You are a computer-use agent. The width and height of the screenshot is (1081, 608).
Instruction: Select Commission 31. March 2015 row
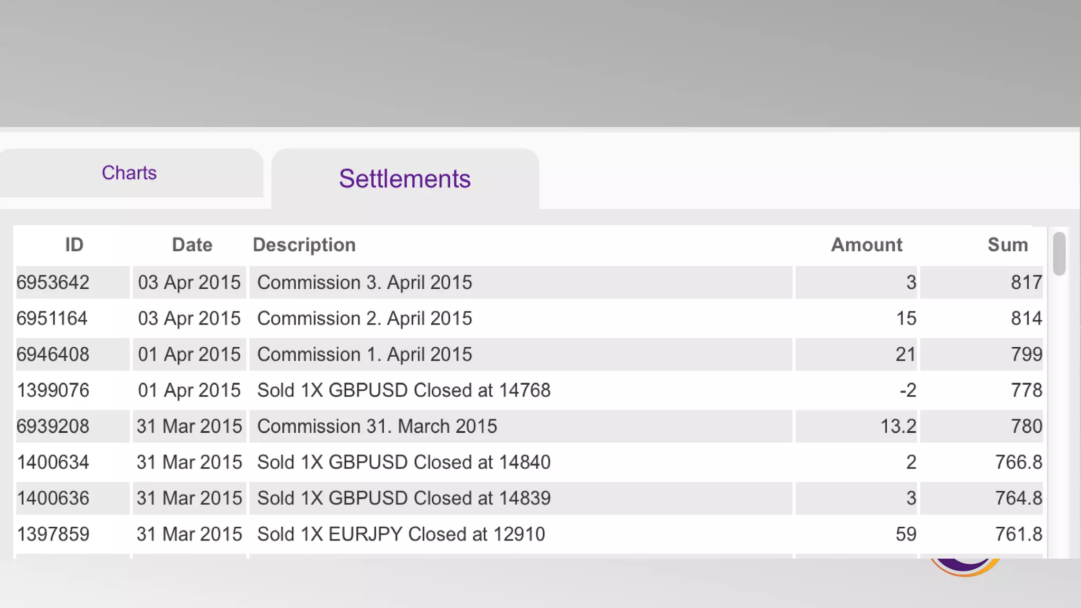tap(377, 426)
